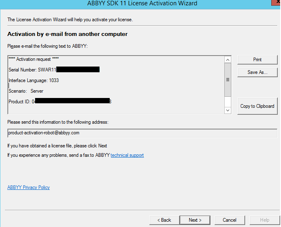Click the 'Serial Number: SWAR11' line

[54, 70]
